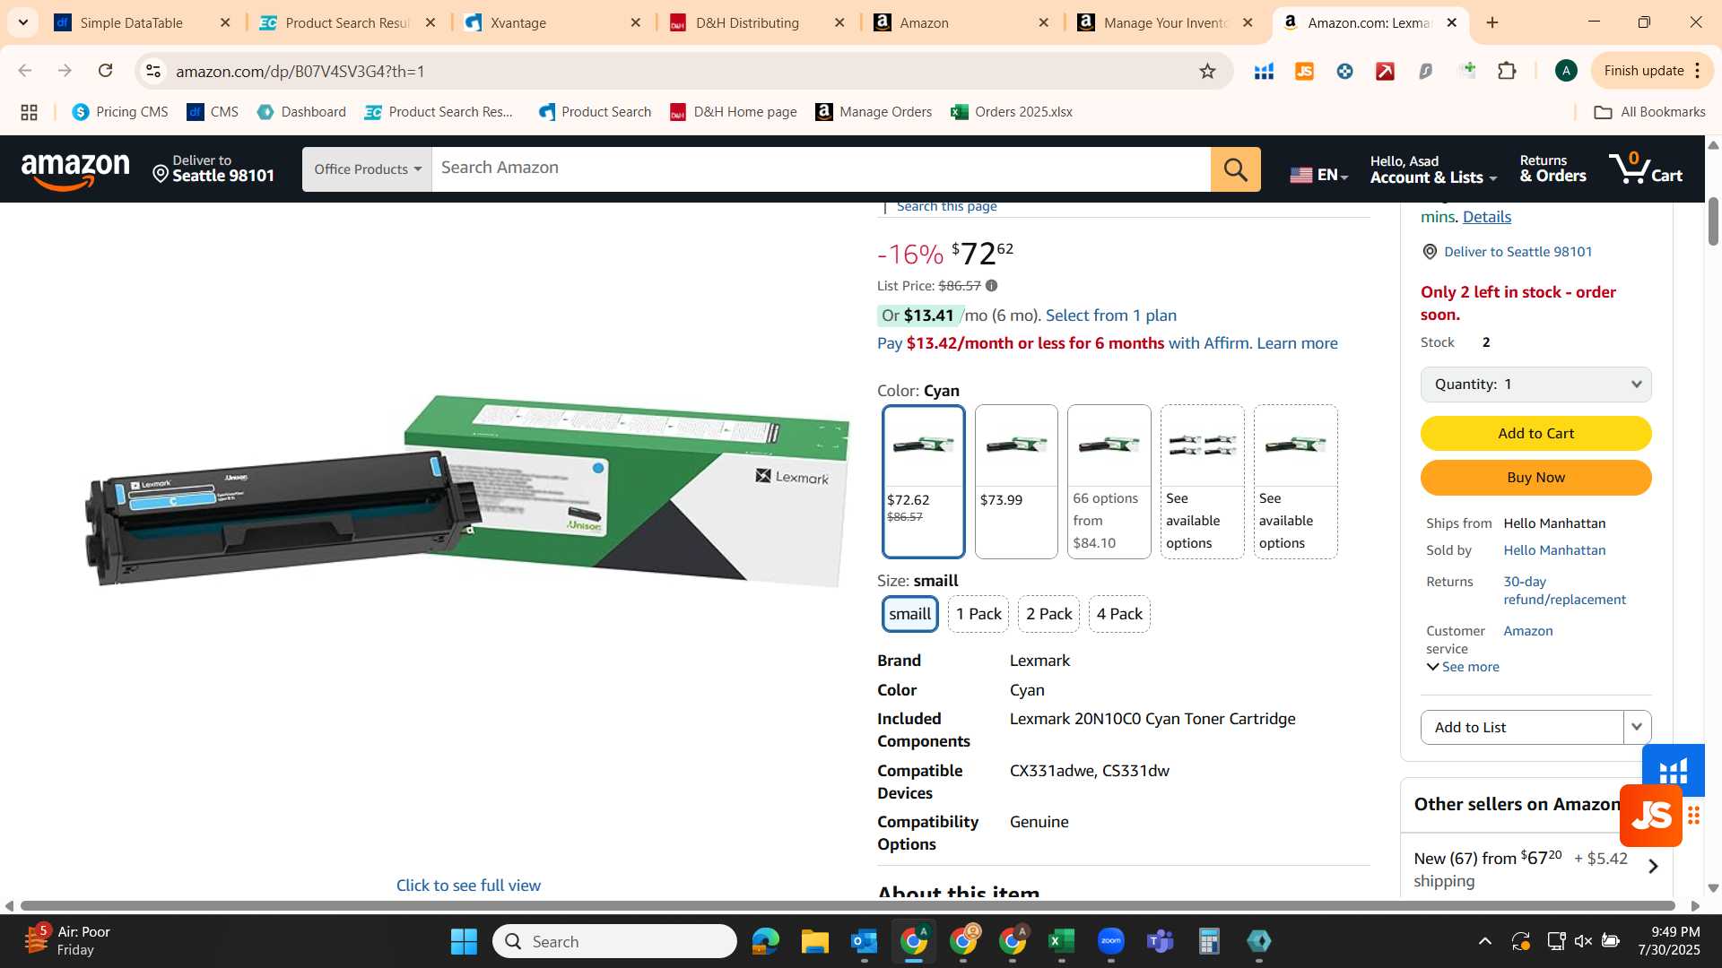Viewport: 1722px width, 968px height.
Task: Open Account & Lists menu
Action: pyautogui.click(x=1433, y=169)
